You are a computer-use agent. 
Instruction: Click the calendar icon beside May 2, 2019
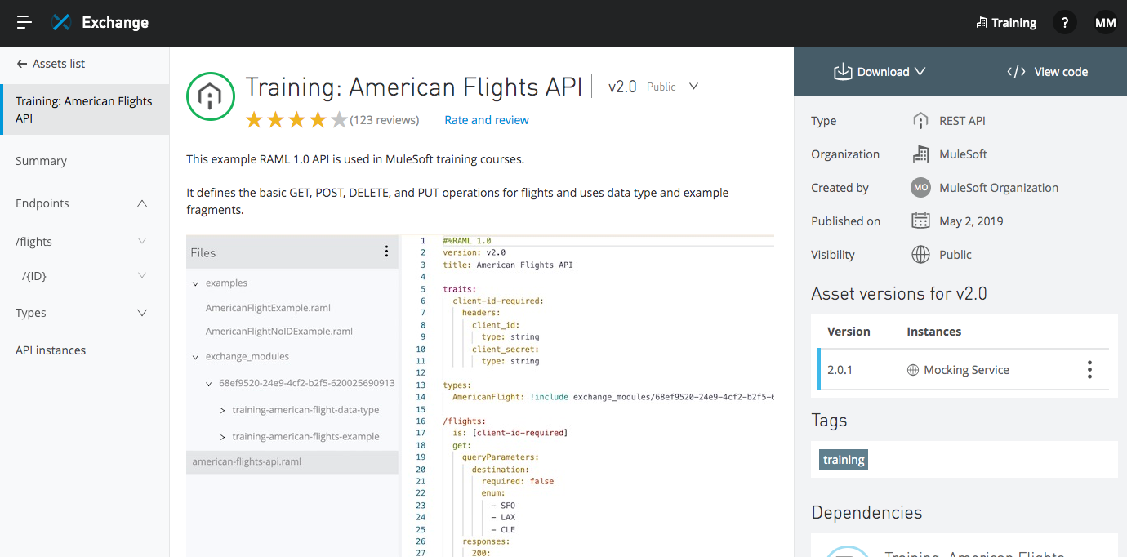click(x=920, y=221)
